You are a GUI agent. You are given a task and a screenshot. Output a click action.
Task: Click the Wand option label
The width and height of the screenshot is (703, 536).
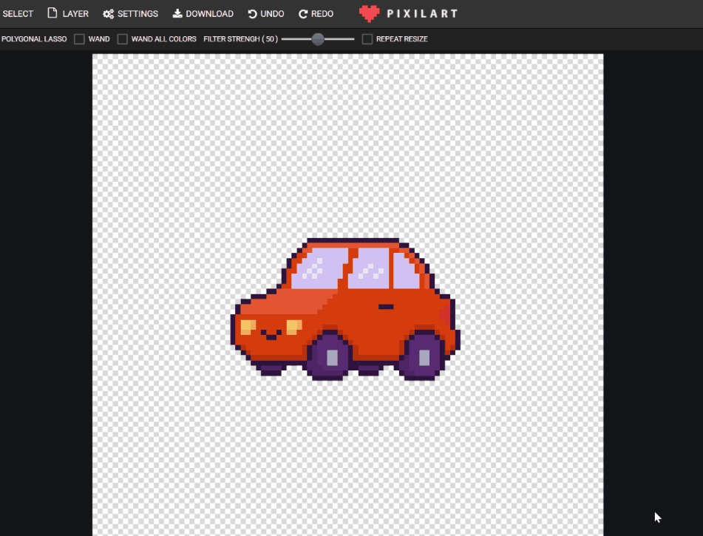click(99, 39)
